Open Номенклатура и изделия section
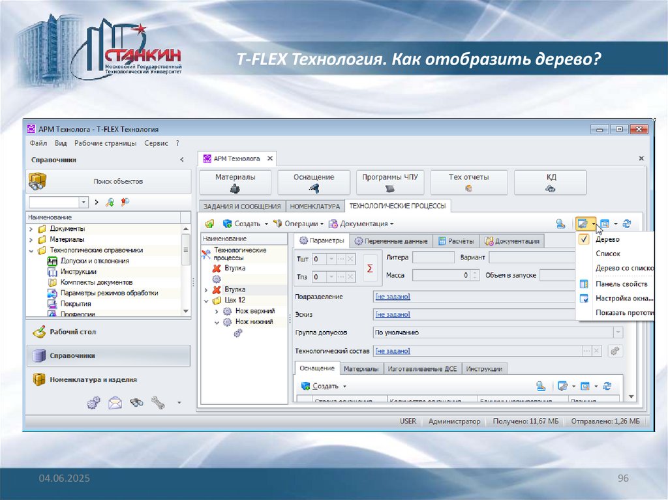Image resolution: width=668 pixels, height=500 pixels. click(x=108, y=379)
